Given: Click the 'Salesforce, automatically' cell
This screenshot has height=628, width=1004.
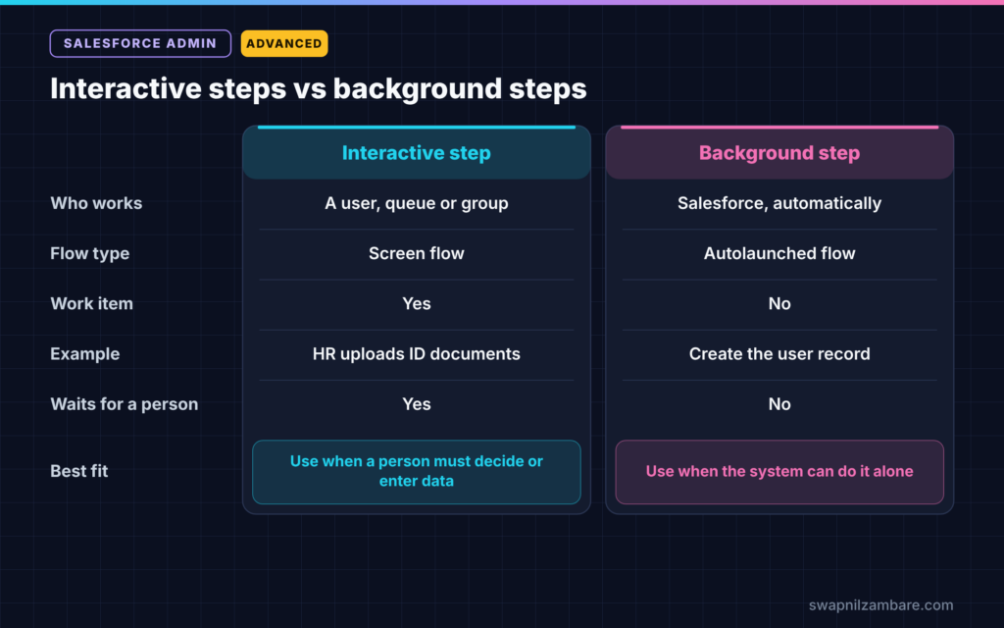Looking at the screenshot, I should point(779,203).
